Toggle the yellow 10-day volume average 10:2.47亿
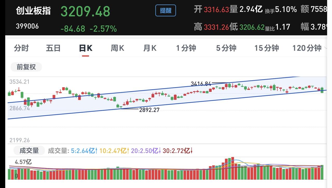The image size is (332, 188). coord(114,150)
